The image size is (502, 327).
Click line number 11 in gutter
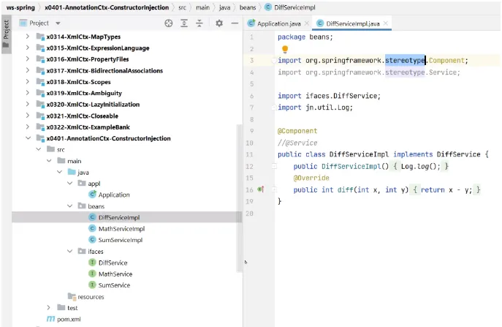tap(249, 154)
